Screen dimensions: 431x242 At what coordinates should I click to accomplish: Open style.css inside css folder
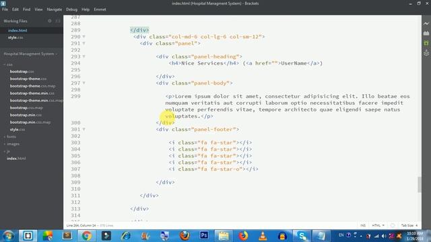(18, 130)
